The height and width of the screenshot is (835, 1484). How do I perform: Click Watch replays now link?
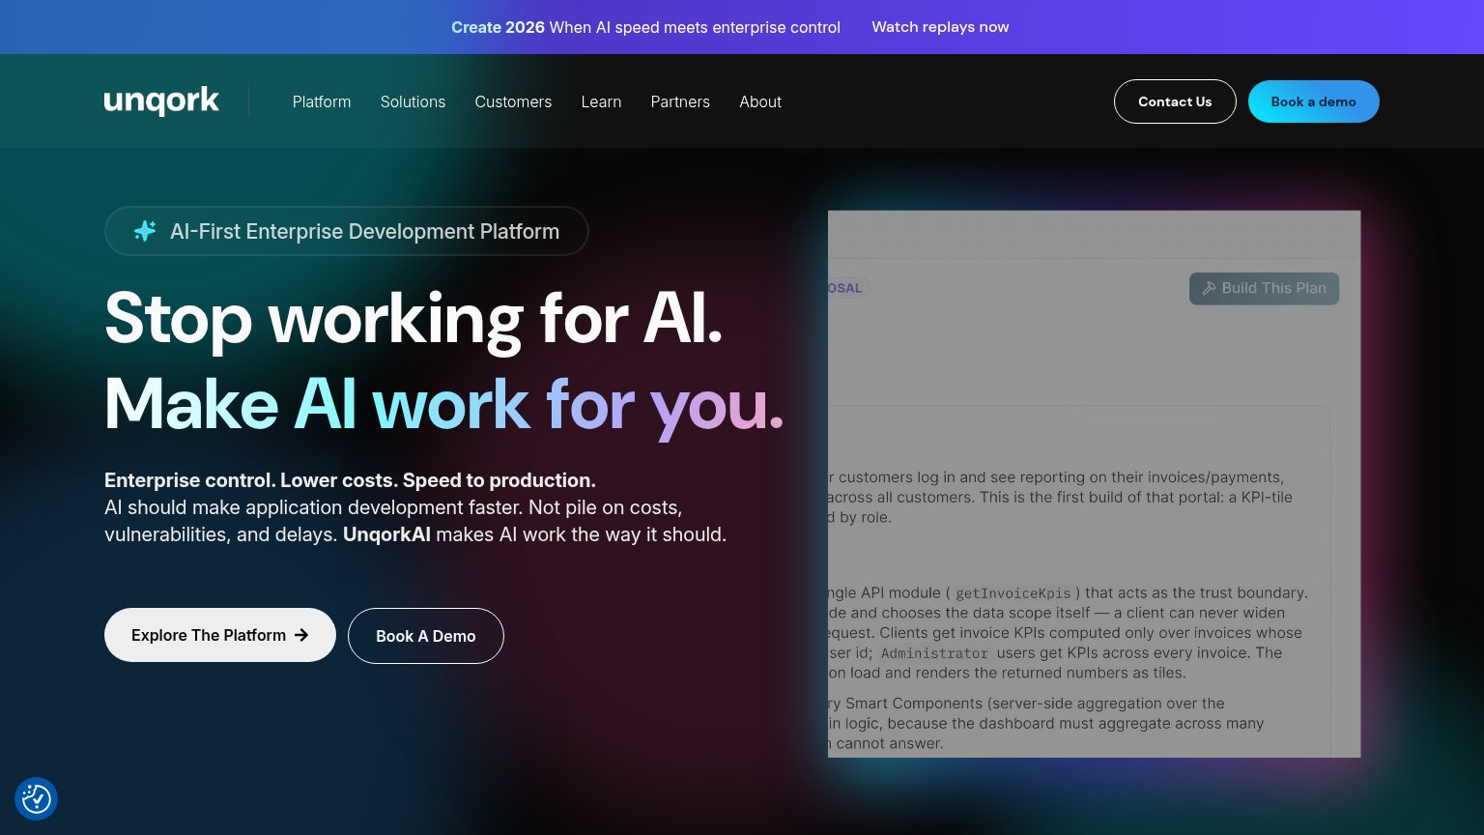[x=940, y=27]
